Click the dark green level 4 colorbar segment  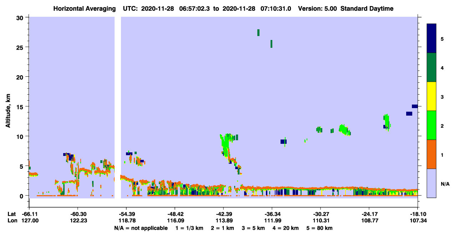(x=432, y=67)
